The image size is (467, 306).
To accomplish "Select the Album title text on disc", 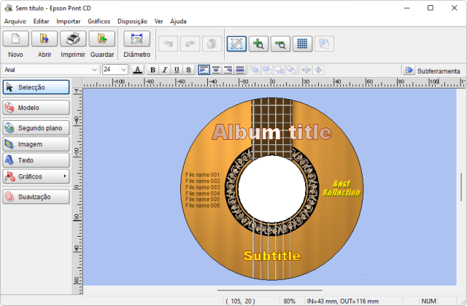I will click(x=272, y=132).
